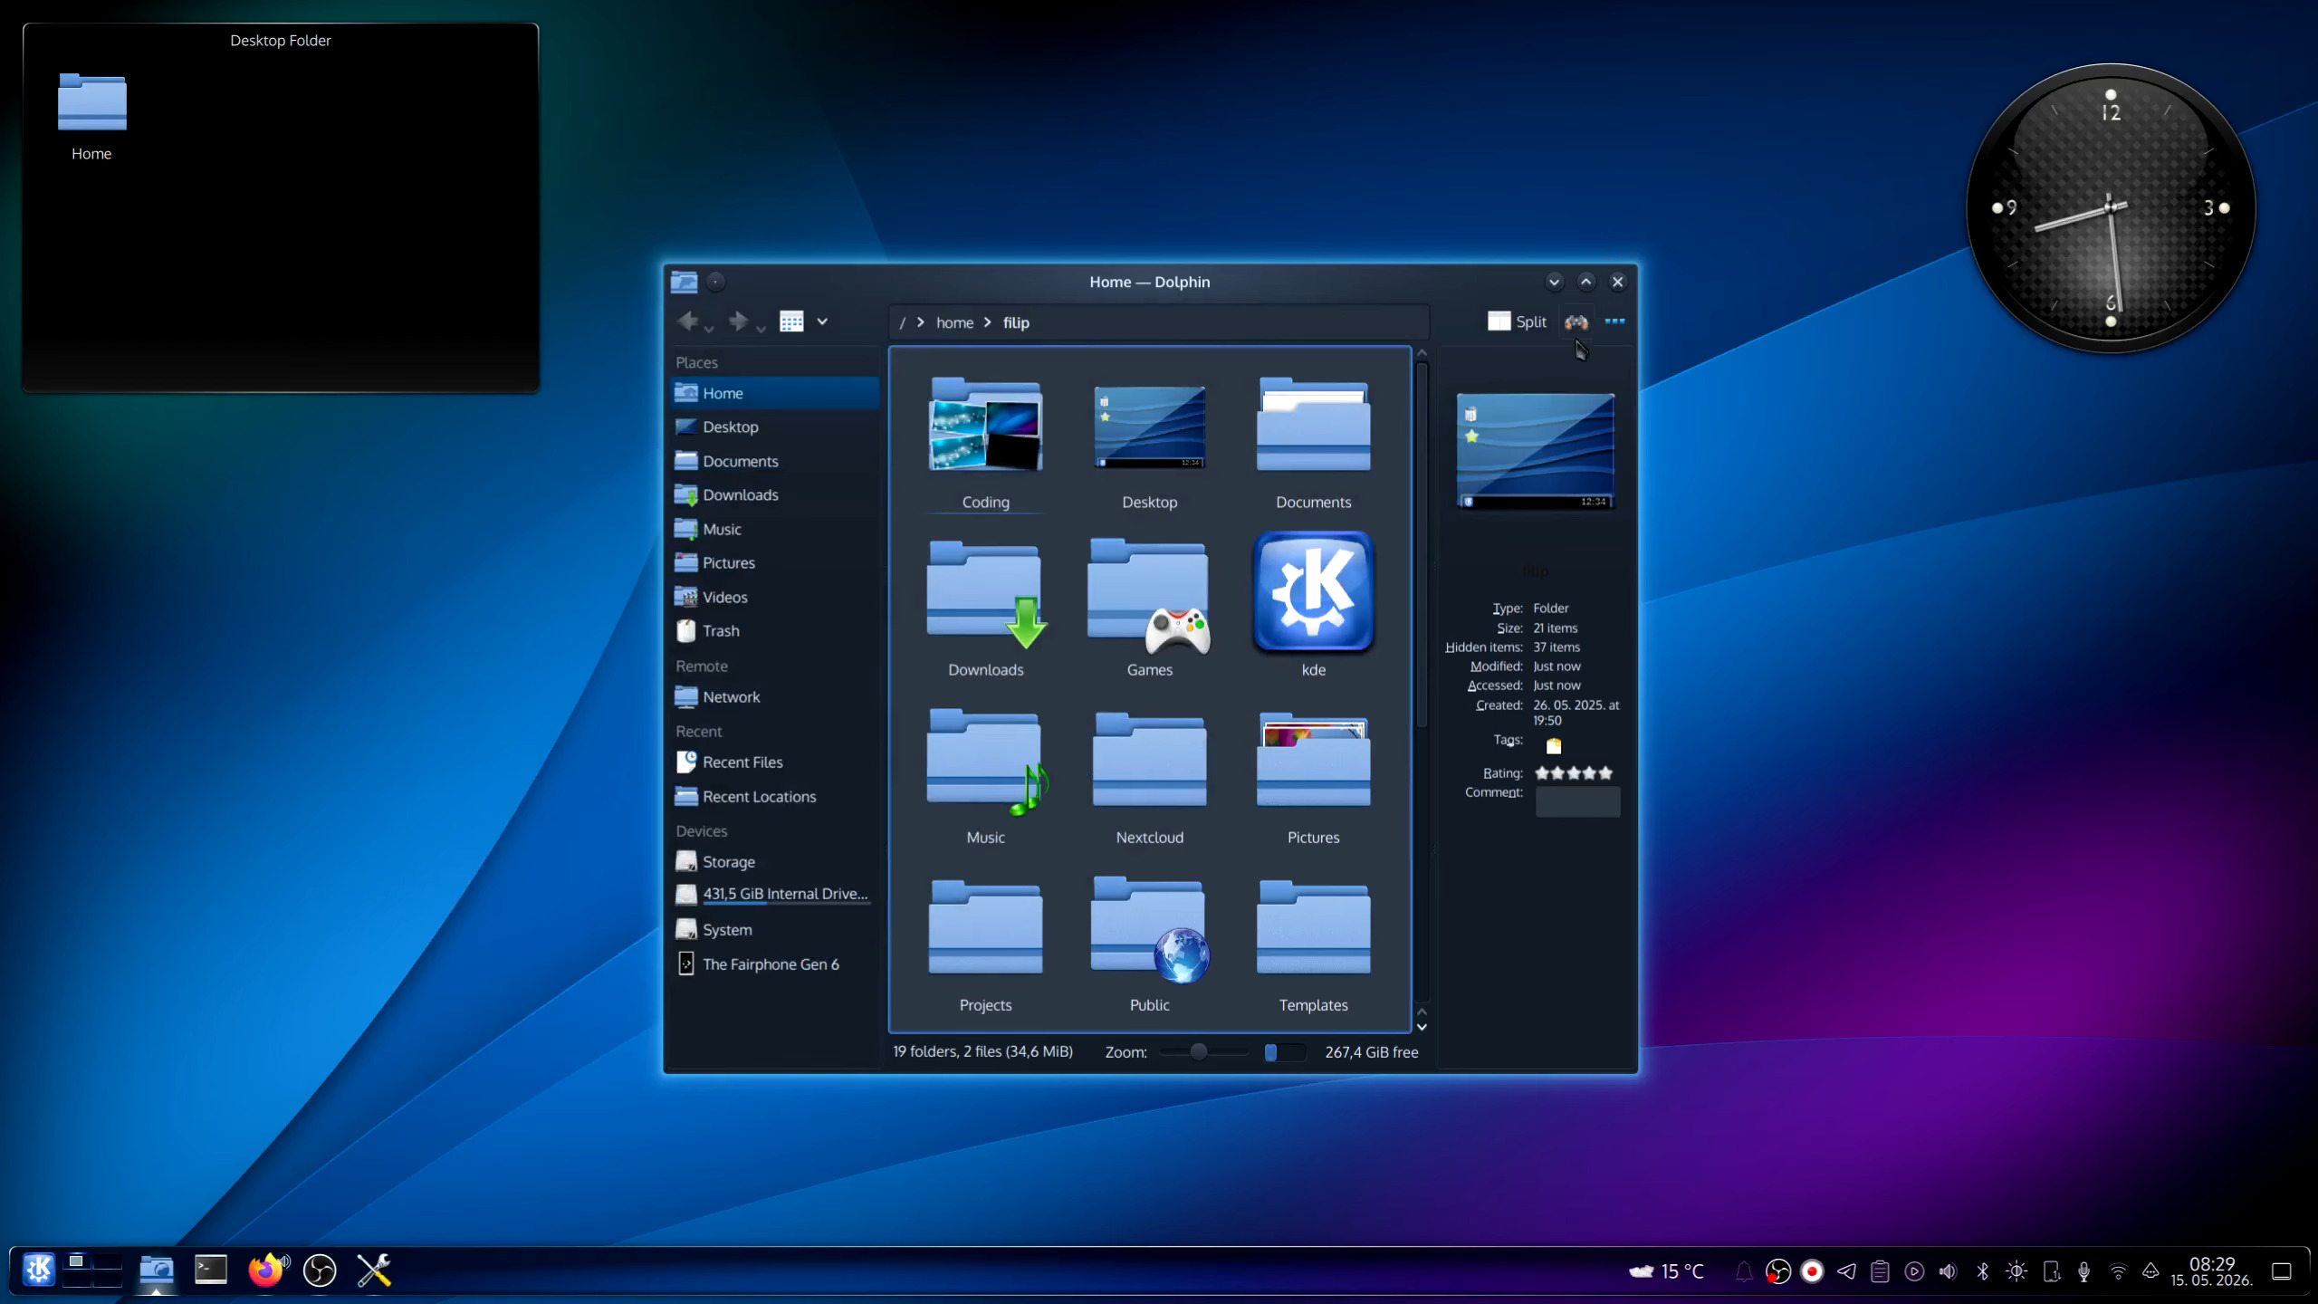This screenshot has width=2318, height=1304.
Task: Select the Projects folder icon
Action: click(985, 927)
